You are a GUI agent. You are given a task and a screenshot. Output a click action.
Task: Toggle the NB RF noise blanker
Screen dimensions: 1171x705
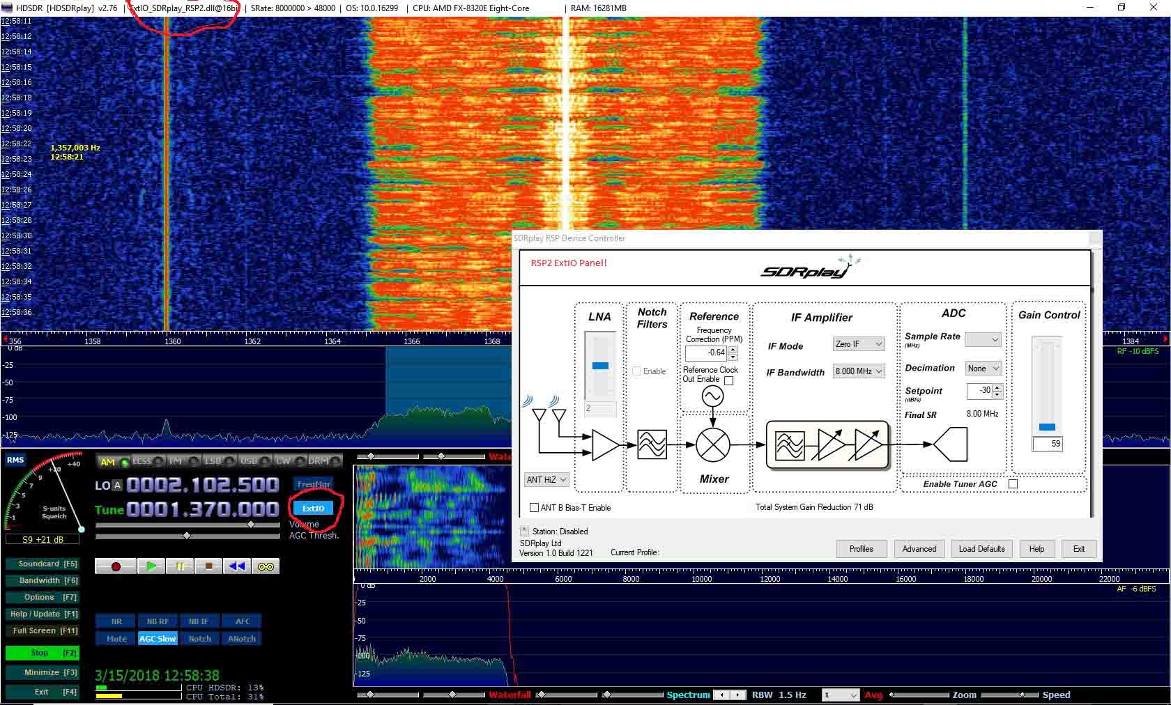[x=158, y=621]
